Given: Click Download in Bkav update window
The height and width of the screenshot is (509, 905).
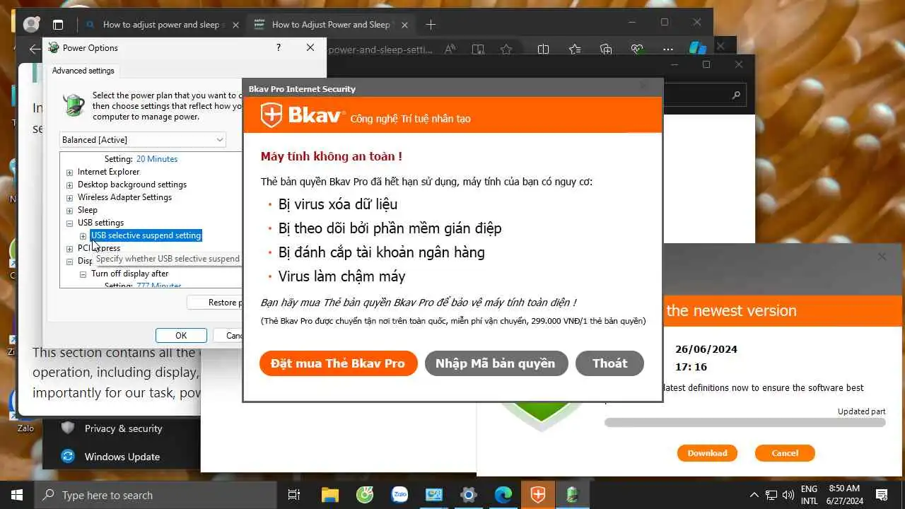Looking at the screenshot, I should point(707,453).
